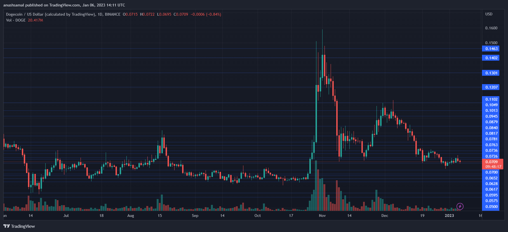Click the 0.0817 price label
This screenshot has width=508, height=232.
point(491,133)
